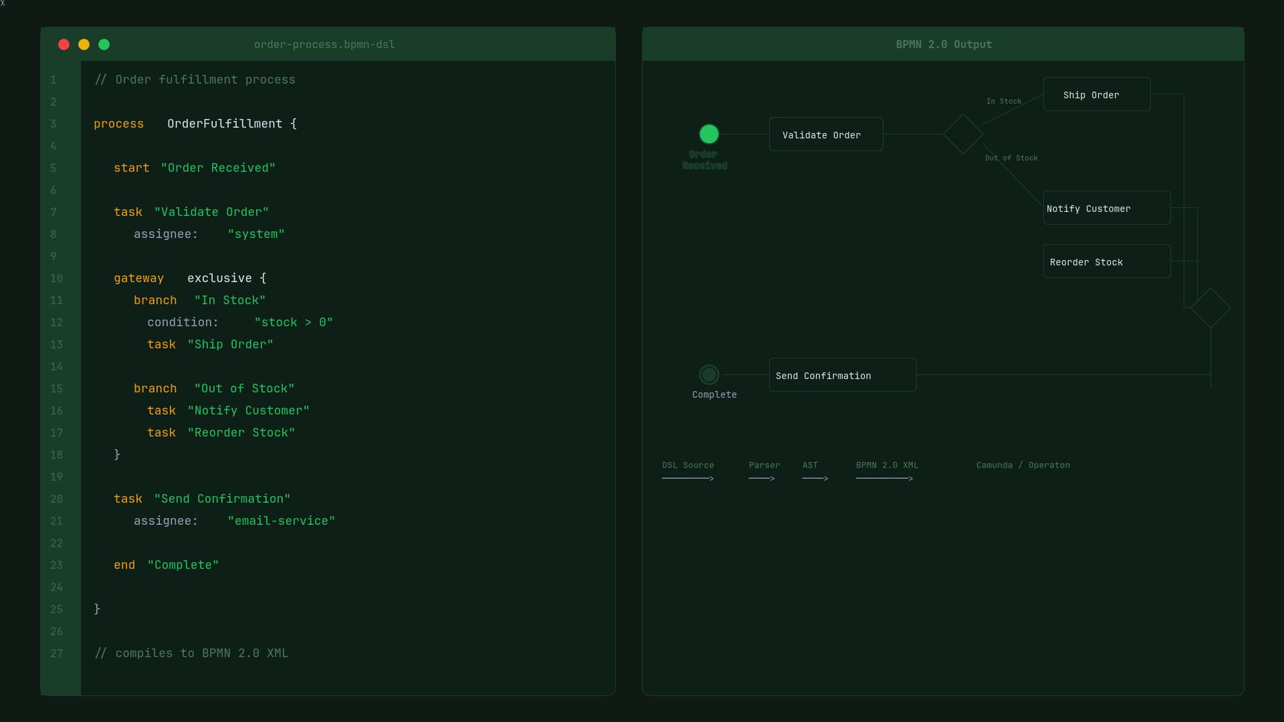Select the Reorder Stock task node

coord(1107,261)
